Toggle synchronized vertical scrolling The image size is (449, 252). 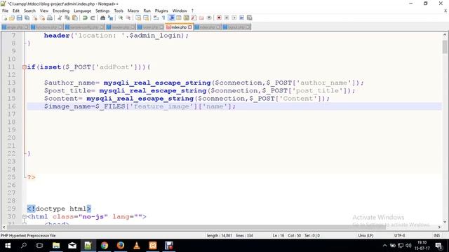click(138, 17)
